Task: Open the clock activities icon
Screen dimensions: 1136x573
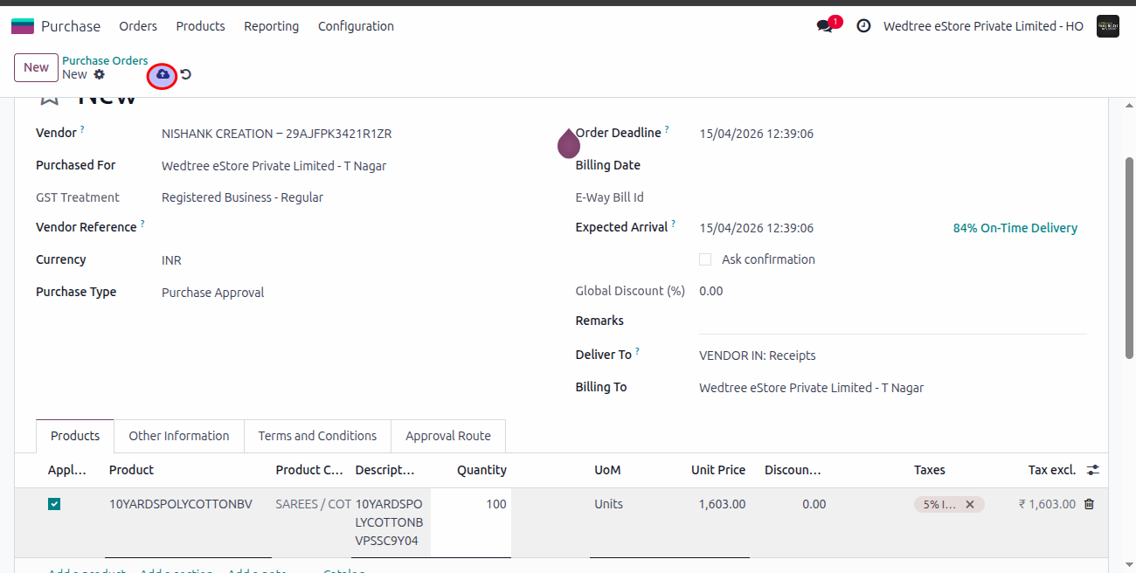Action: 863,26
